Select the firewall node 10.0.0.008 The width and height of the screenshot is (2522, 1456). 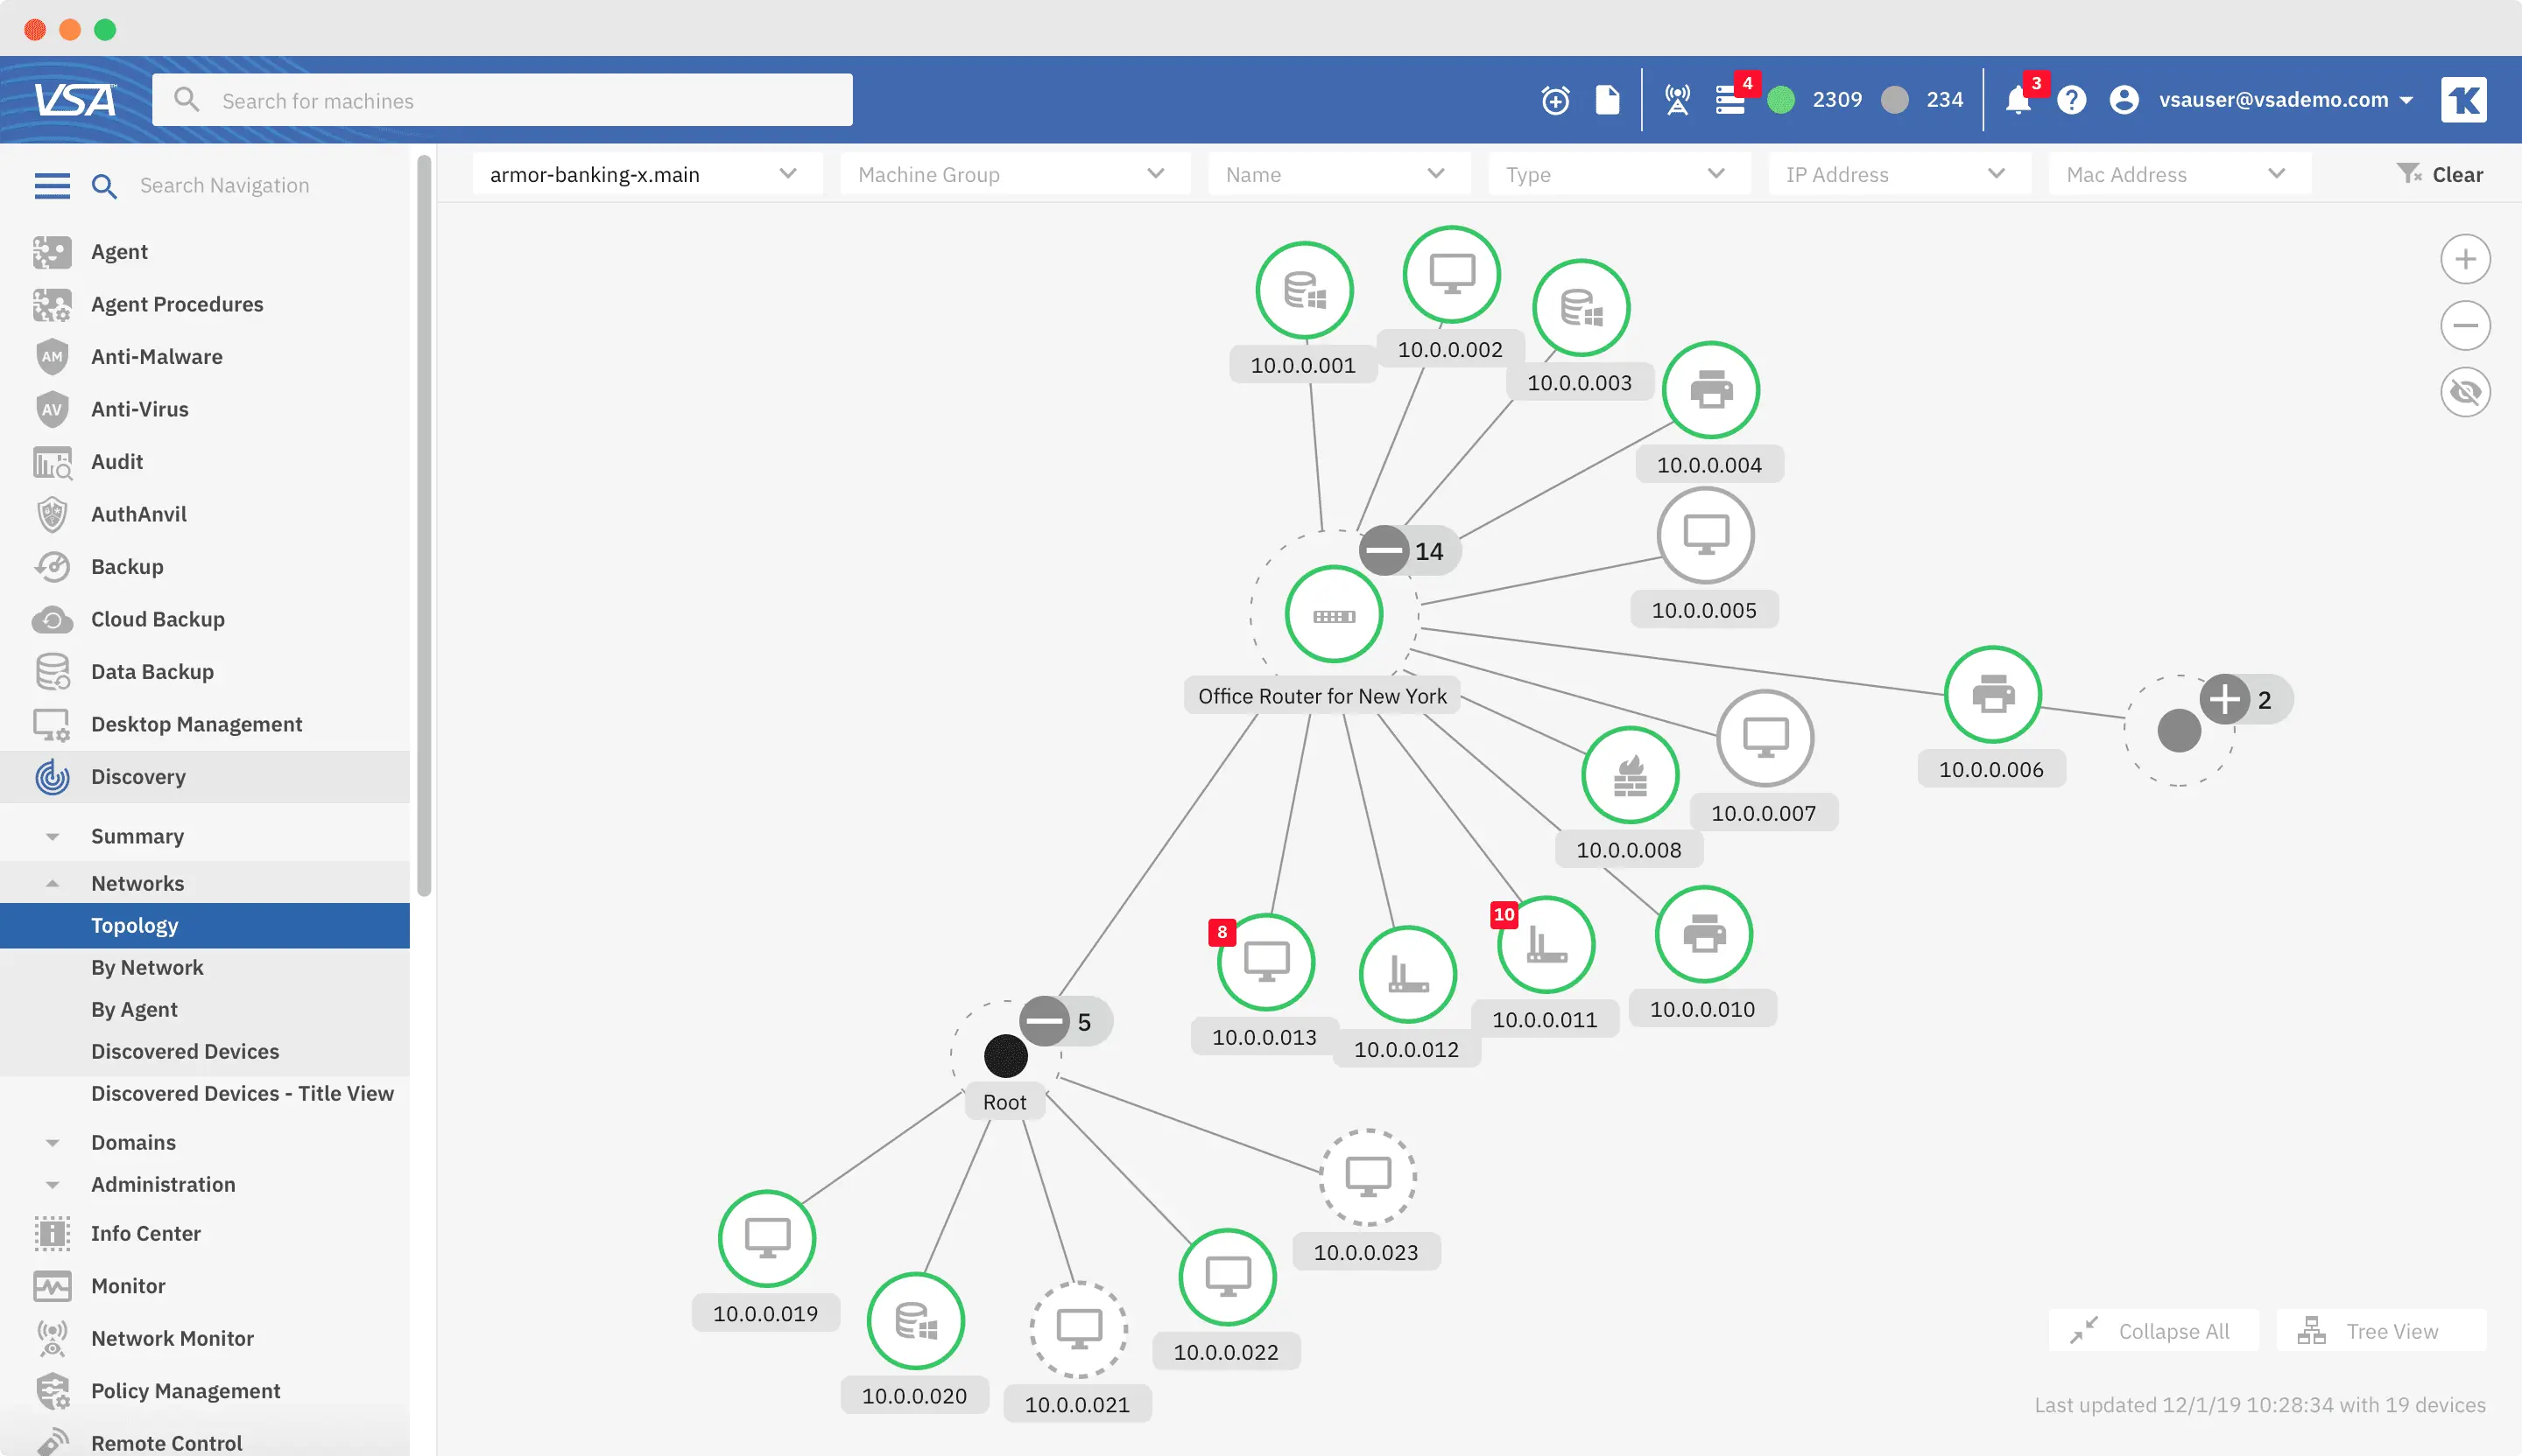click(x=1630, y=775)
